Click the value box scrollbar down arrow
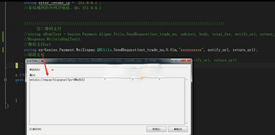 (186, 123)
